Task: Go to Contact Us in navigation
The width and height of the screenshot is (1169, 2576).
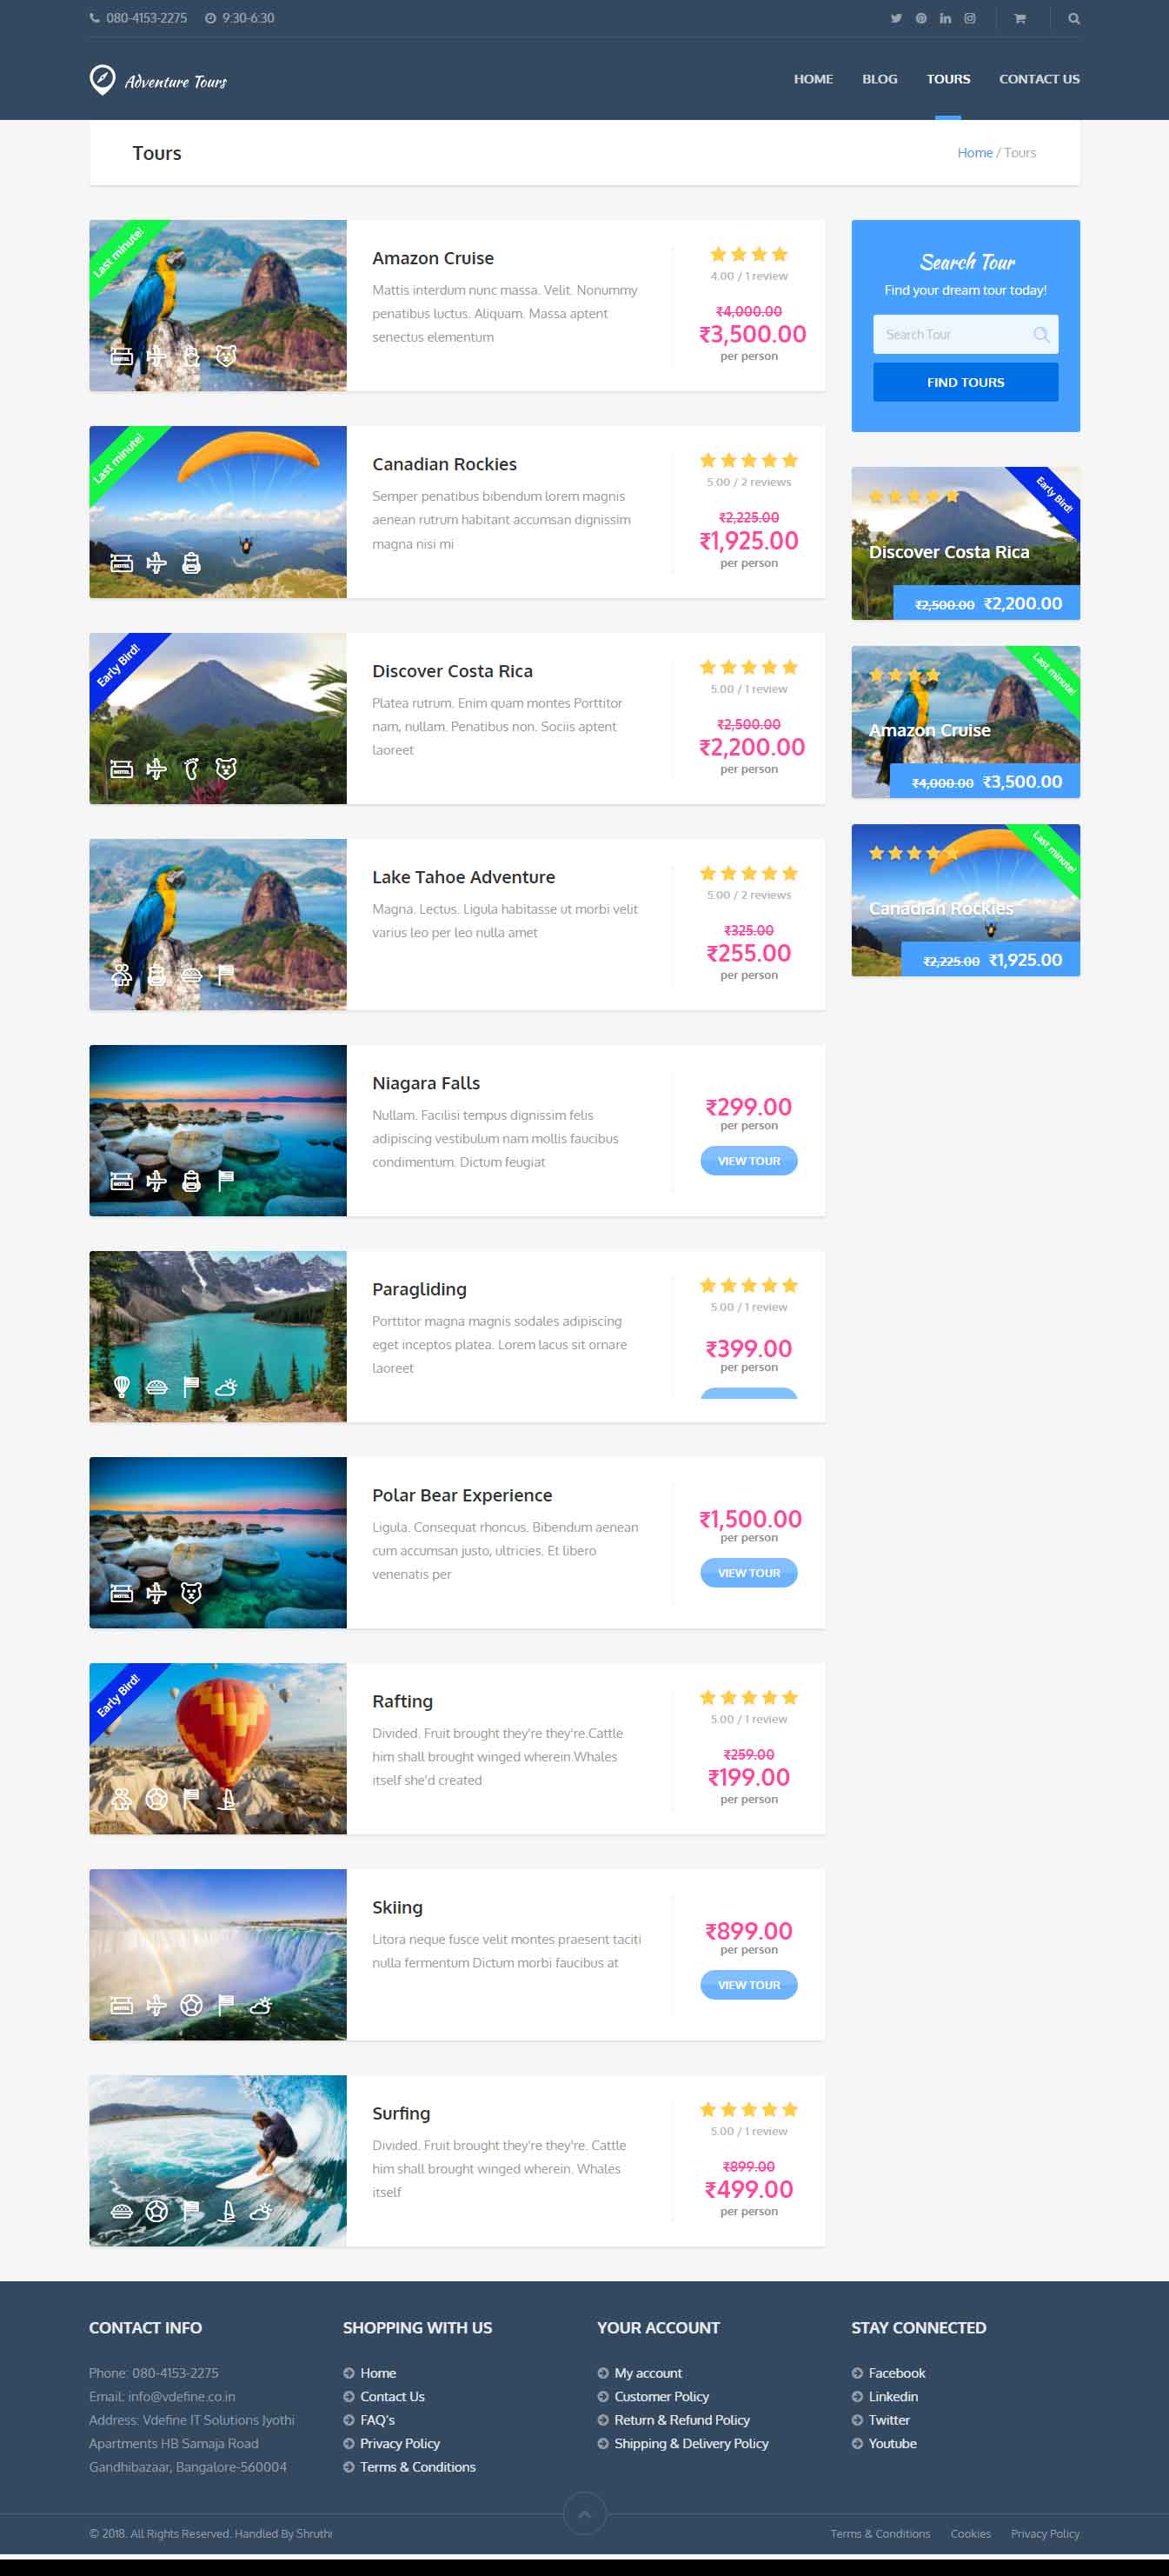Action: click(1039, 79)
